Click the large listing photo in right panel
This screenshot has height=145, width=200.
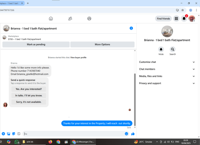(167, 31)
